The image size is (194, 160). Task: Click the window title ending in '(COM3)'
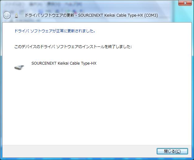pos(91,15)
